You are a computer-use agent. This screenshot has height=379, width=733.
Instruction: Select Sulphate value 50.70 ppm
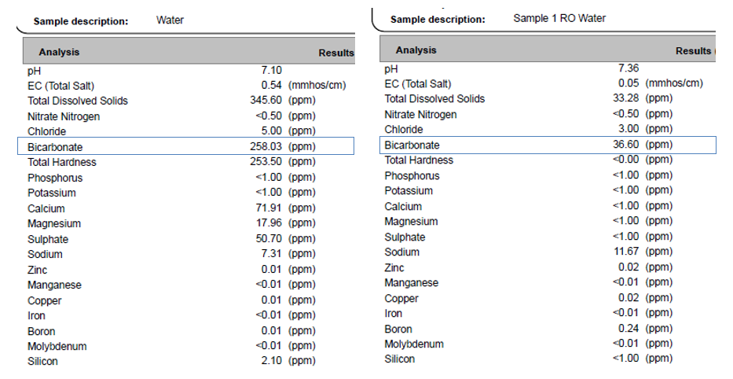(269, 238)
